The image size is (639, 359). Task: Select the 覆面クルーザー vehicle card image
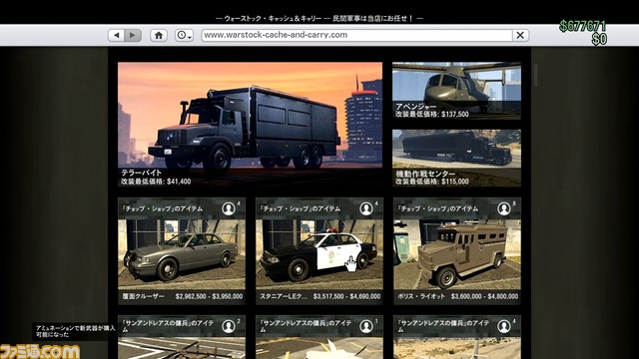(182, 254)
